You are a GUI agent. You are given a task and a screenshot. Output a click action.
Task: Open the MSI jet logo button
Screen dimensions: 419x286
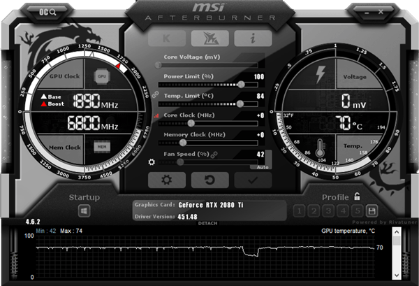(x=209, y=38)
